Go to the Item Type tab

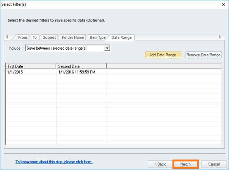click(98, 37)
